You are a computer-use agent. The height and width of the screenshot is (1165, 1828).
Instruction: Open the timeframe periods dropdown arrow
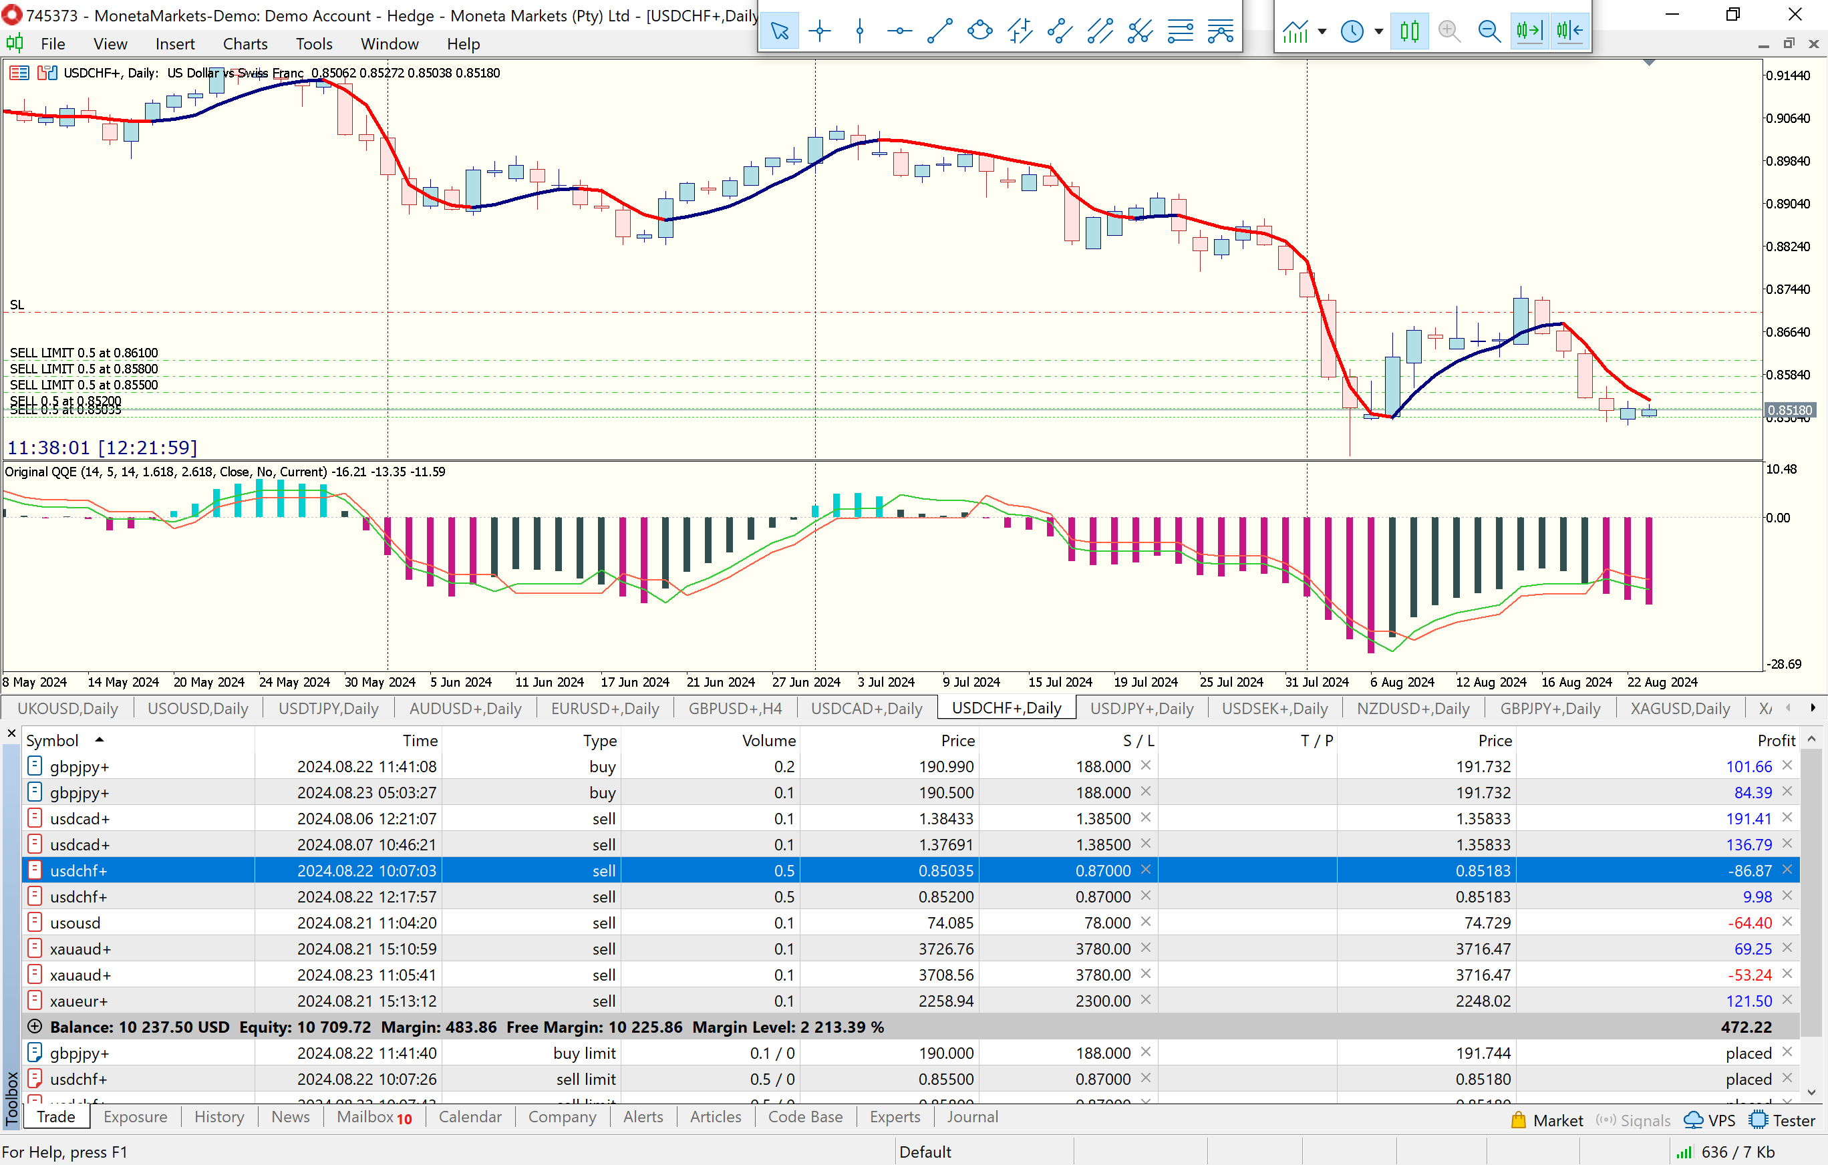point(1378,31)
